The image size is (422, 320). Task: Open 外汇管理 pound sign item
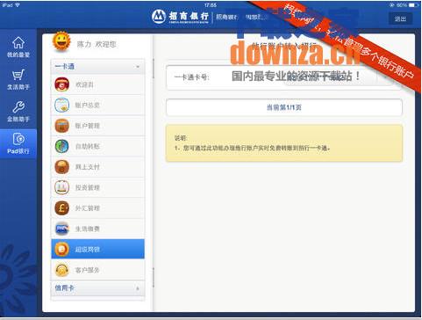tap(97, 208)
